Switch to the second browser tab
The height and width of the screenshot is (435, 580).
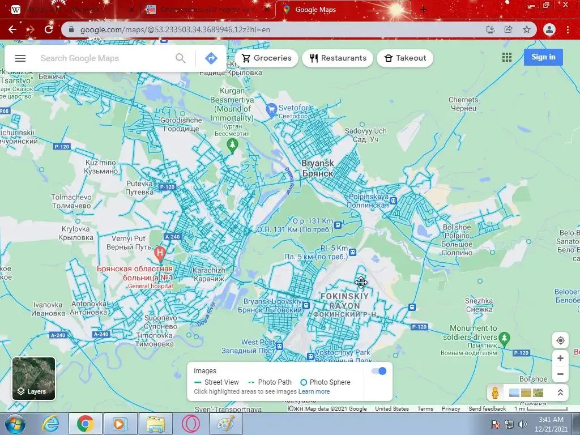(207, 10)
